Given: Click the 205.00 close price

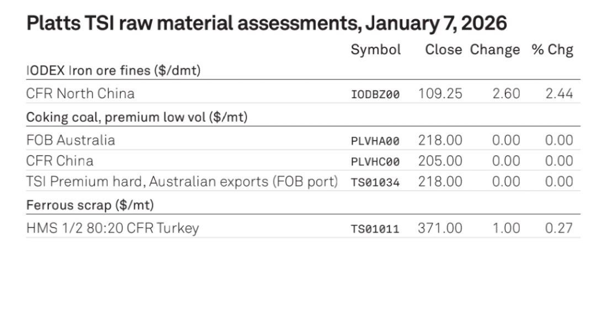Looking at the screenshot, I should tap(440, 161).
